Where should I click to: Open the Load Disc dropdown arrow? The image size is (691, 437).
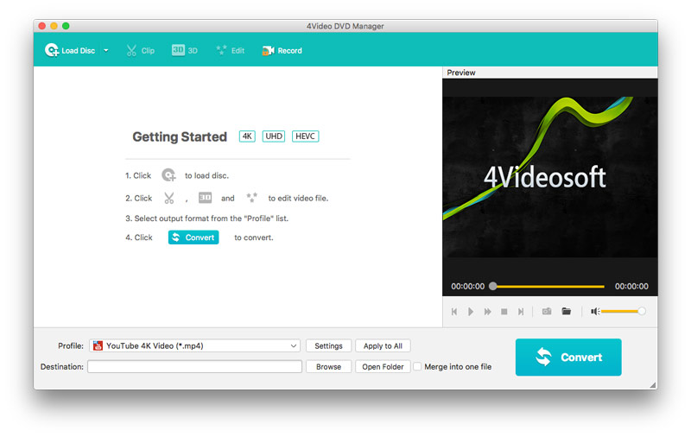coord(106,50)
